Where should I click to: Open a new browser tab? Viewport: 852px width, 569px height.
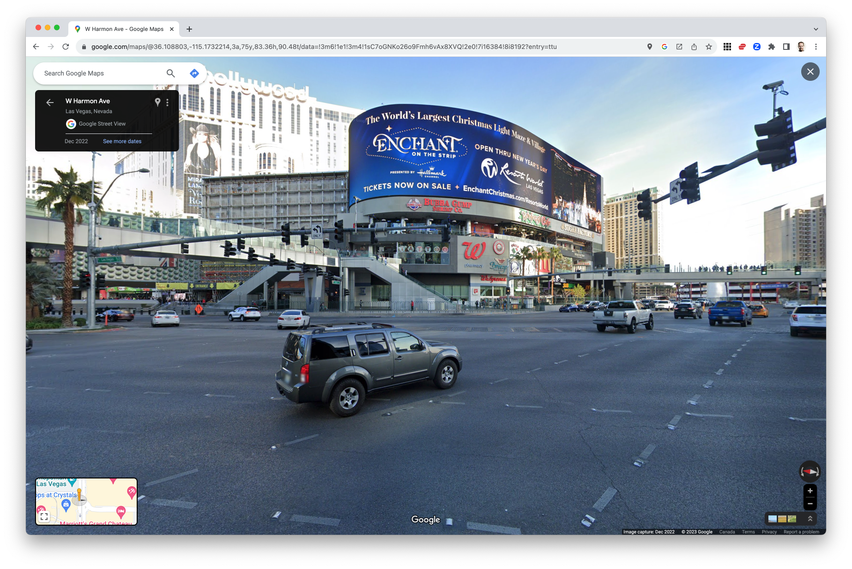(189, 29)
